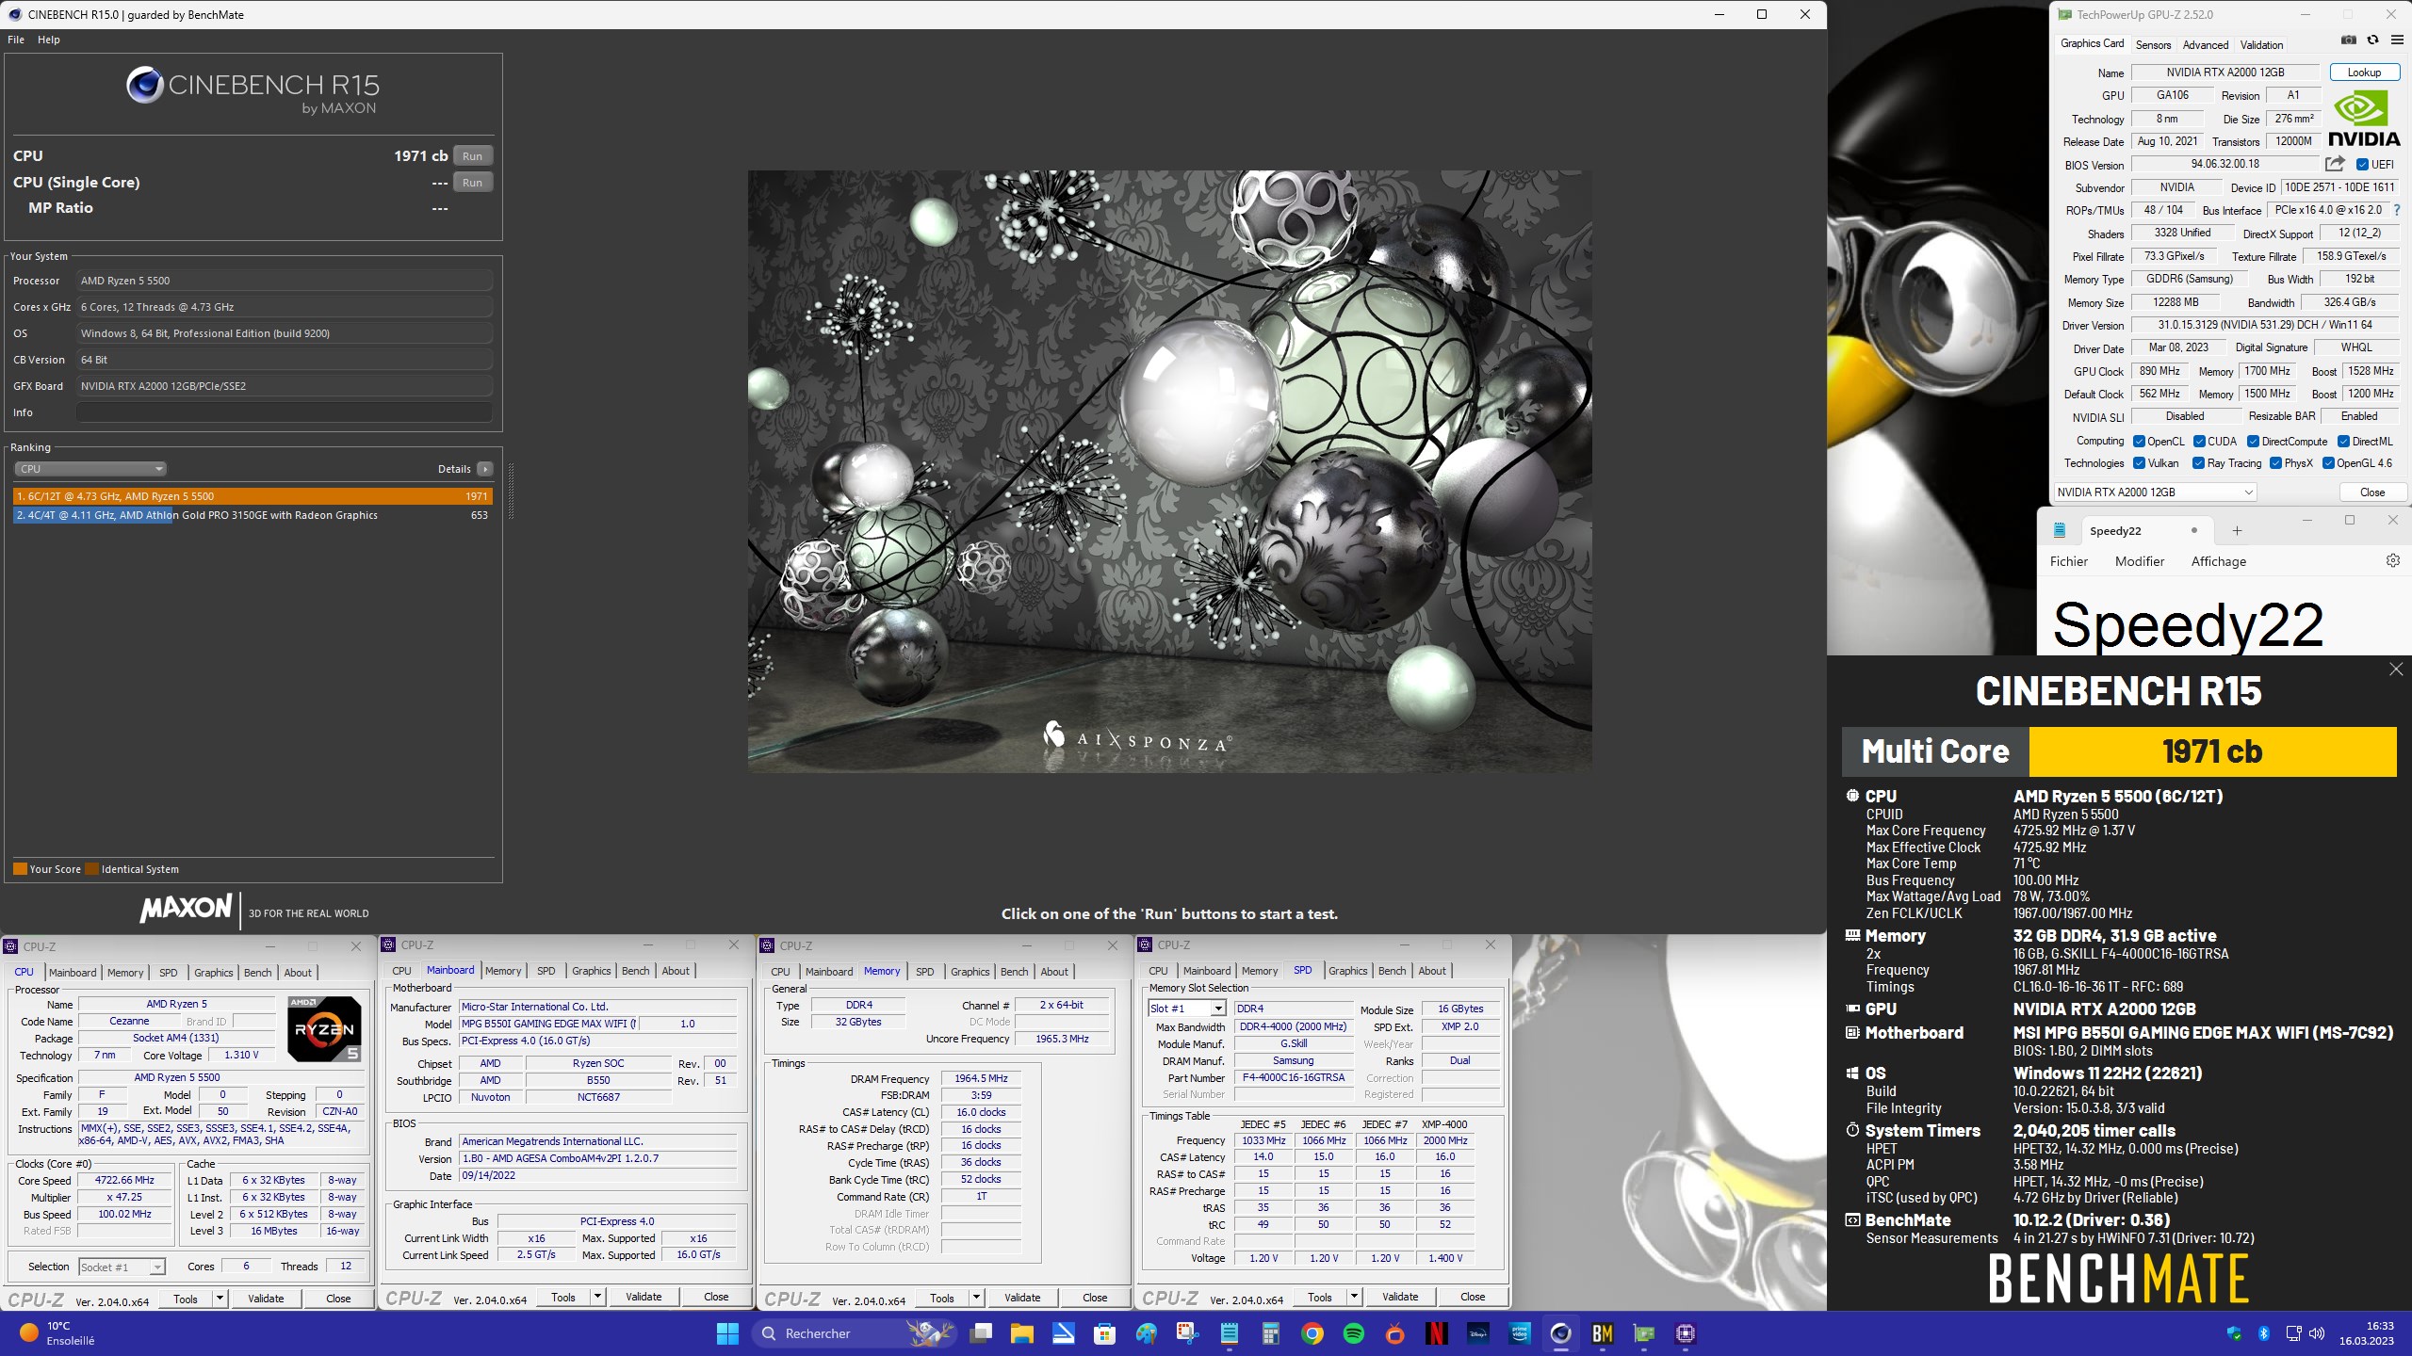The height and width of the screenshot is (1356, 2412).
Task: Select the Athlon Gold PRO 3150GE ranking bar
Action: pos(253,515)
